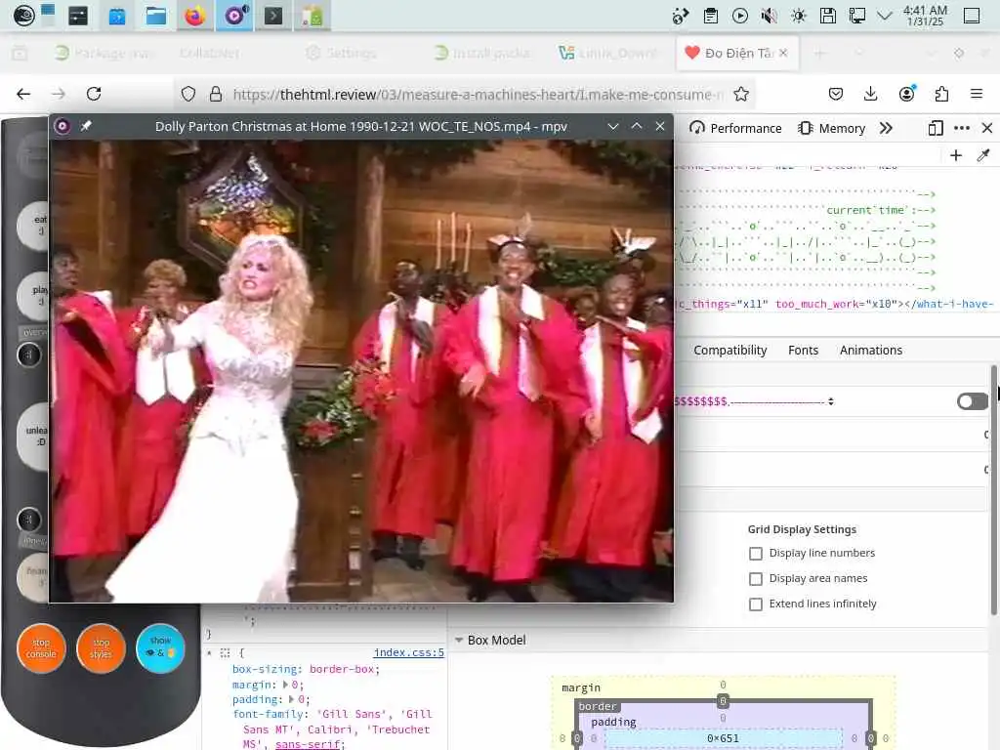Image resolution: width=1000 pixels, height=750 pixels.
Task: Open the Firefox account icon
Action: [x=906, y=95]
